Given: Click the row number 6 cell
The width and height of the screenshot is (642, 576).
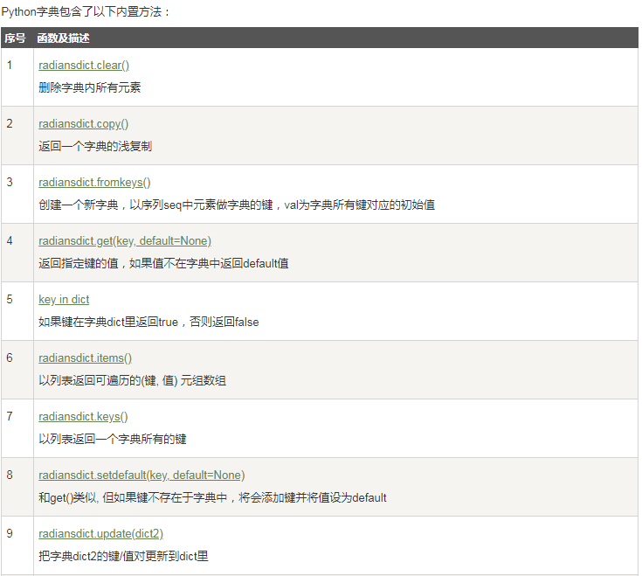Looking at the screenshot, I should click(x=10, y=358).
